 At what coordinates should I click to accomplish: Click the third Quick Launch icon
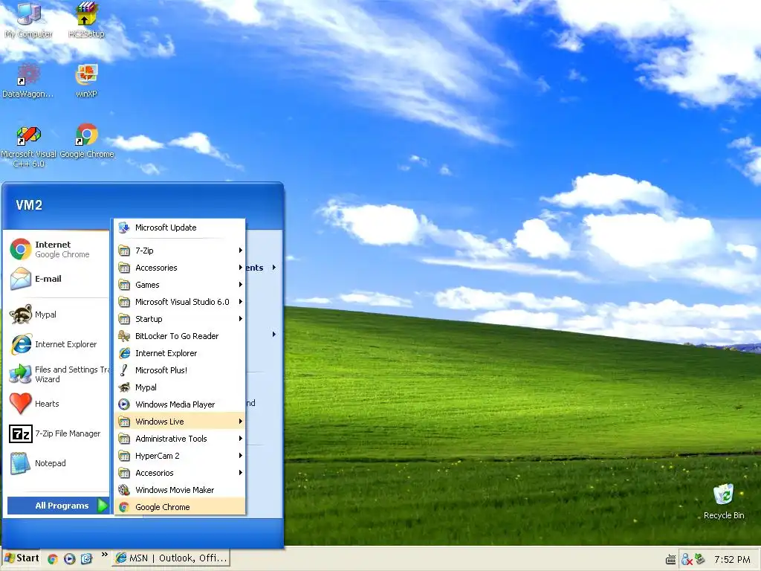coord(86,559)
